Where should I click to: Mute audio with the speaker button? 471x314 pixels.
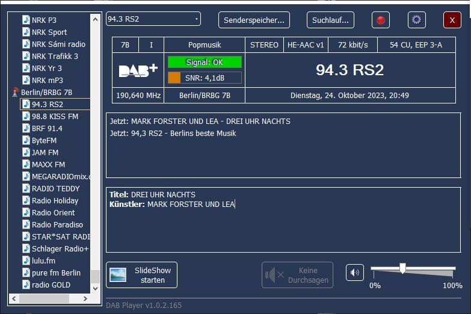coord(355,272)
